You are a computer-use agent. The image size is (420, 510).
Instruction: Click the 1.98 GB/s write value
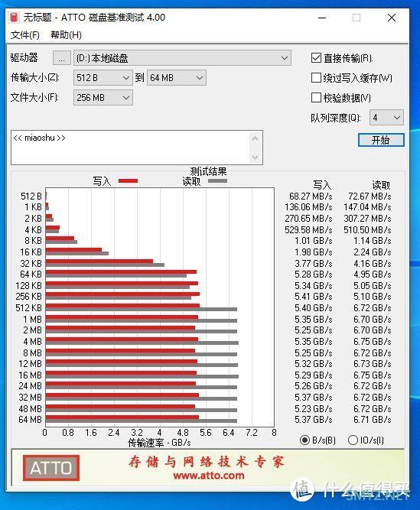click(x=314, y=252)
